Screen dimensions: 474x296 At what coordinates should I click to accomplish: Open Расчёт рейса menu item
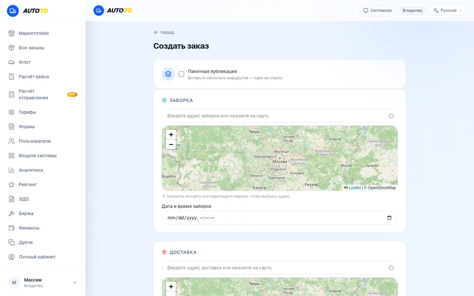43,77
